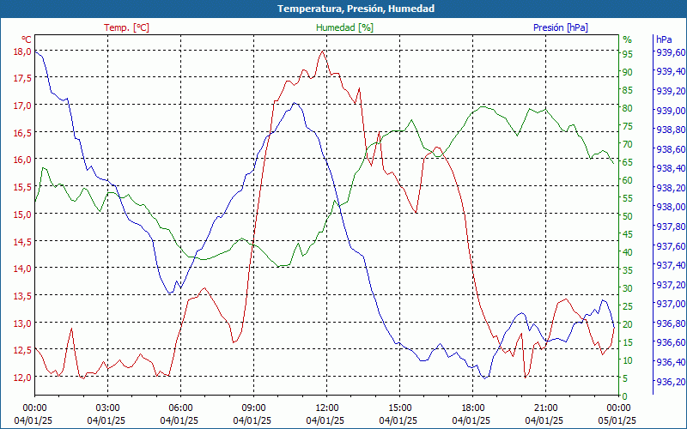Click the 12:00 time axis label

tap(326, 408)
